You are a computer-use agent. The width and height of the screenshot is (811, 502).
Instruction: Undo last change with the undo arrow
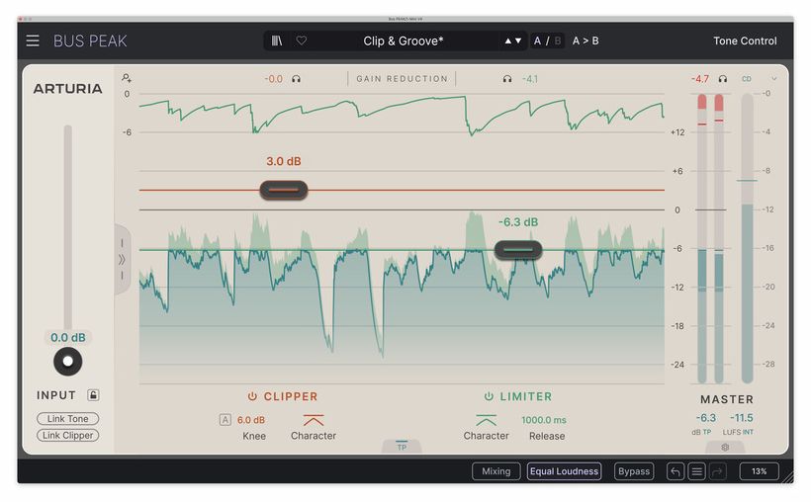pyautogui.click(x=676, y=471)
